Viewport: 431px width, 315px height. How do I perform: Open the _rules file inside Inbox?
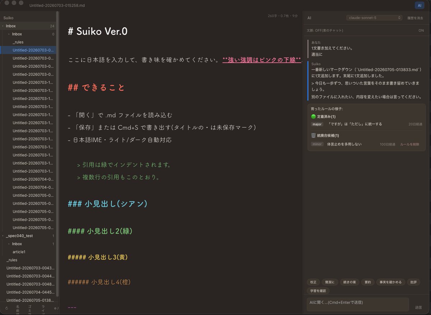click(18, 42)
